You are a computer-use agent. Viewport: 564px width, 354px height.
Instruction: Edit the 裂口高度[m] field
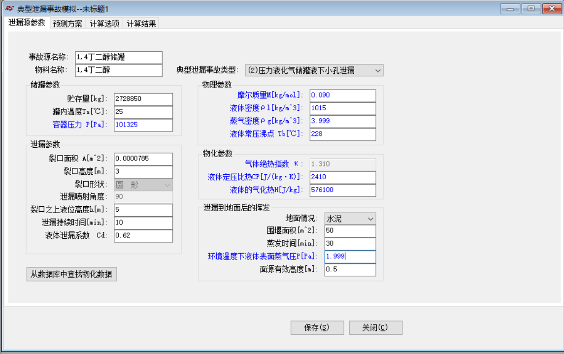coord(143,171)
